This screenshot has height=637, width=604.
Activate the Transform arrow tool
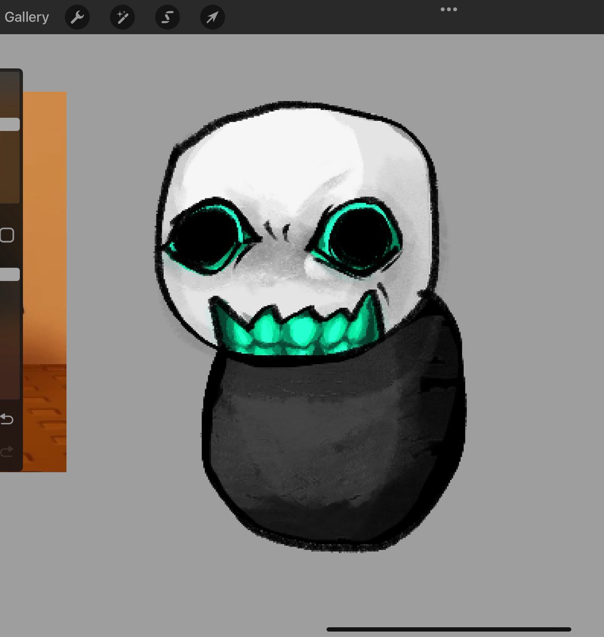point(212,18)
